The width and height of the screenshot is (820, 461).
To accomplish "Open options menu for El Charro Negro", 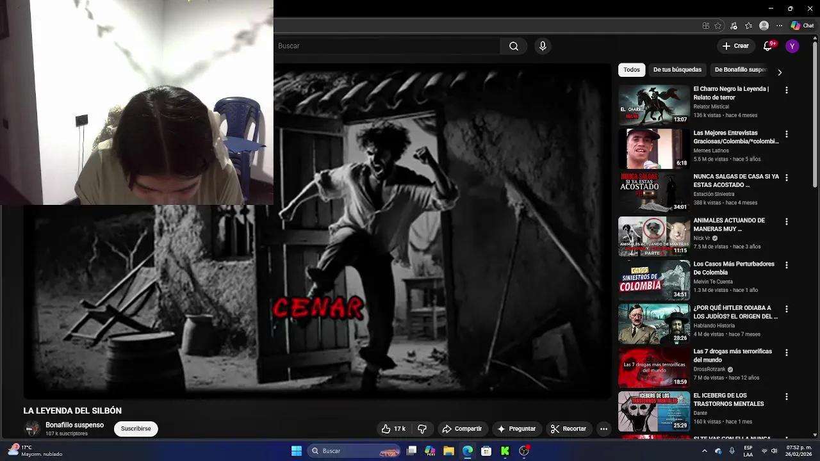I will [787, 90].
